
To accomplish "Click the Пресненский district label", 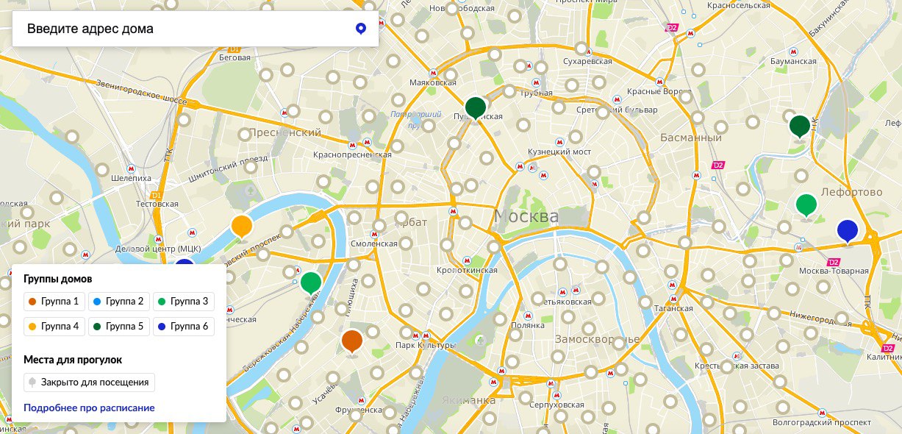I will coord(284,132).
